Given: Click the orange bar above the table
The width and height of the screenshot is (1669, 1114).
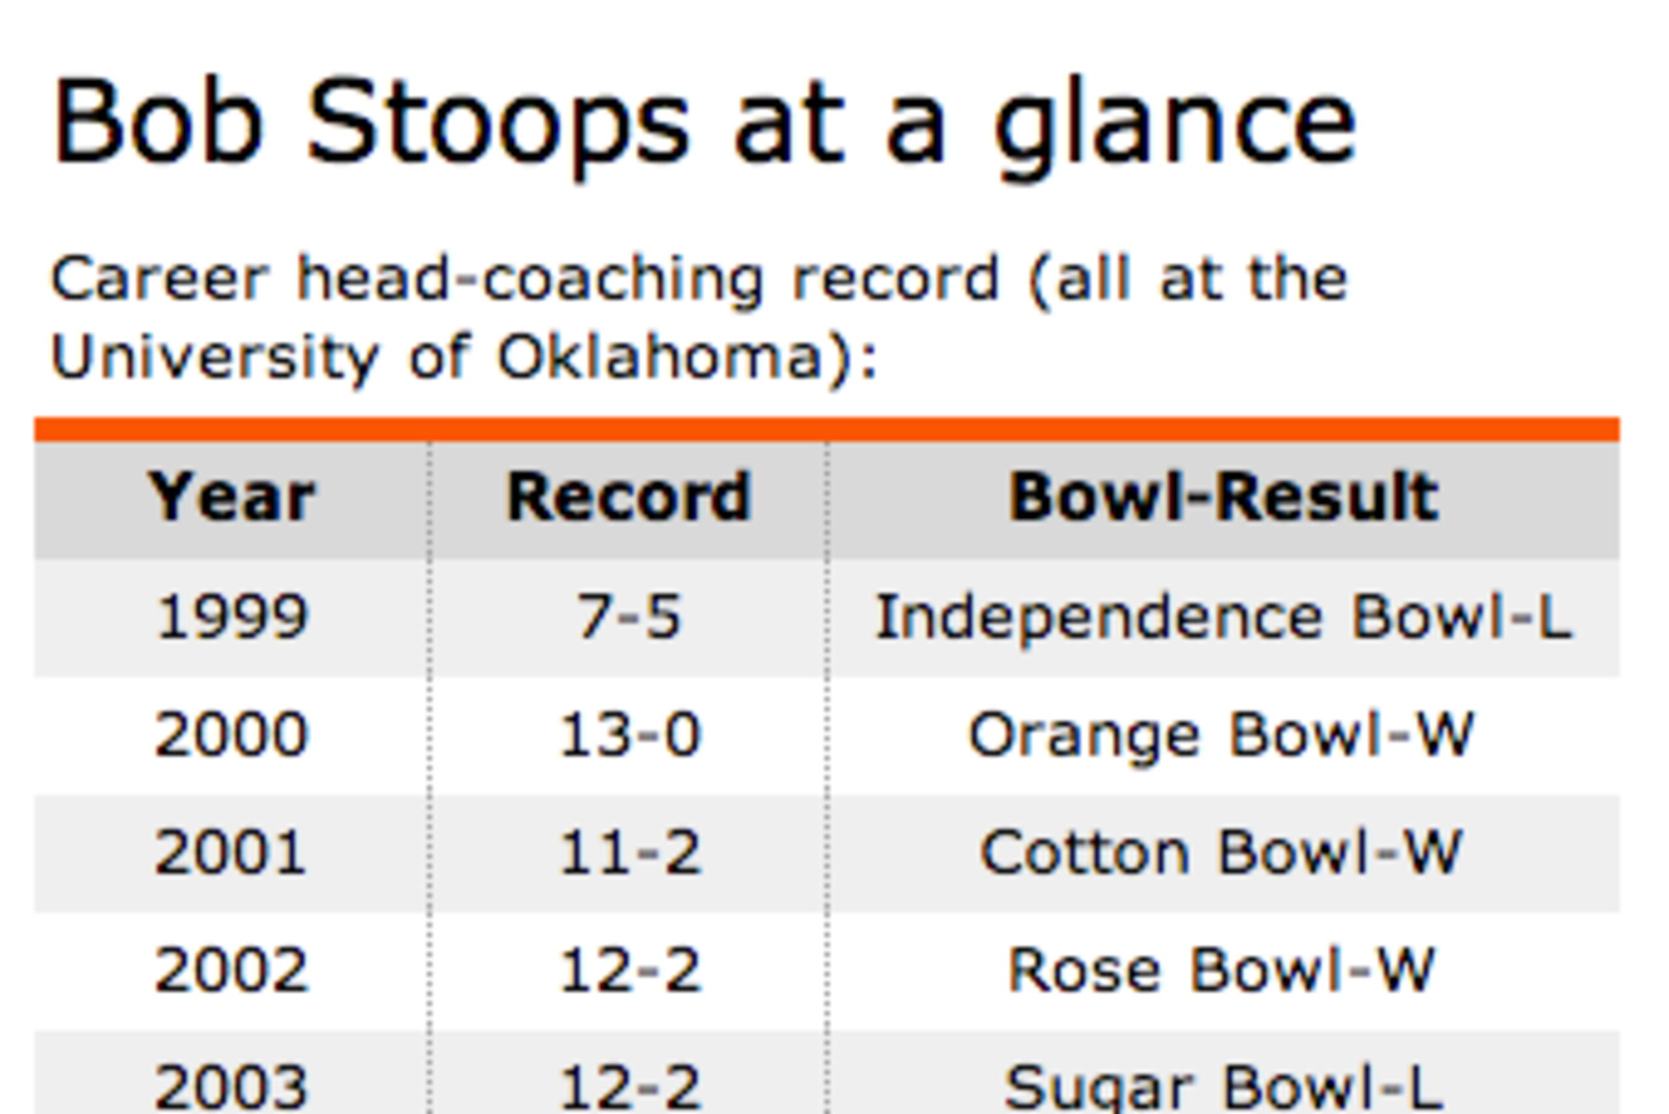Looking at the screenshot, I should tap(827, 429).
